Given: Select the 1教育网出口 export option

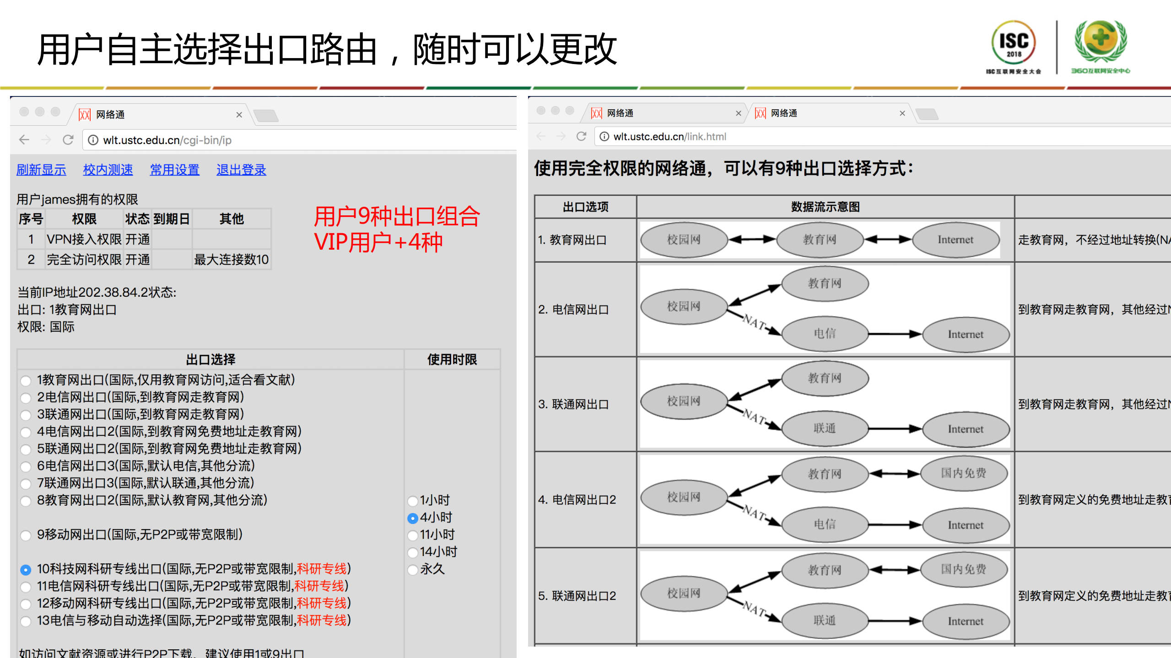Looking at the screenshot, I should 25,380.
